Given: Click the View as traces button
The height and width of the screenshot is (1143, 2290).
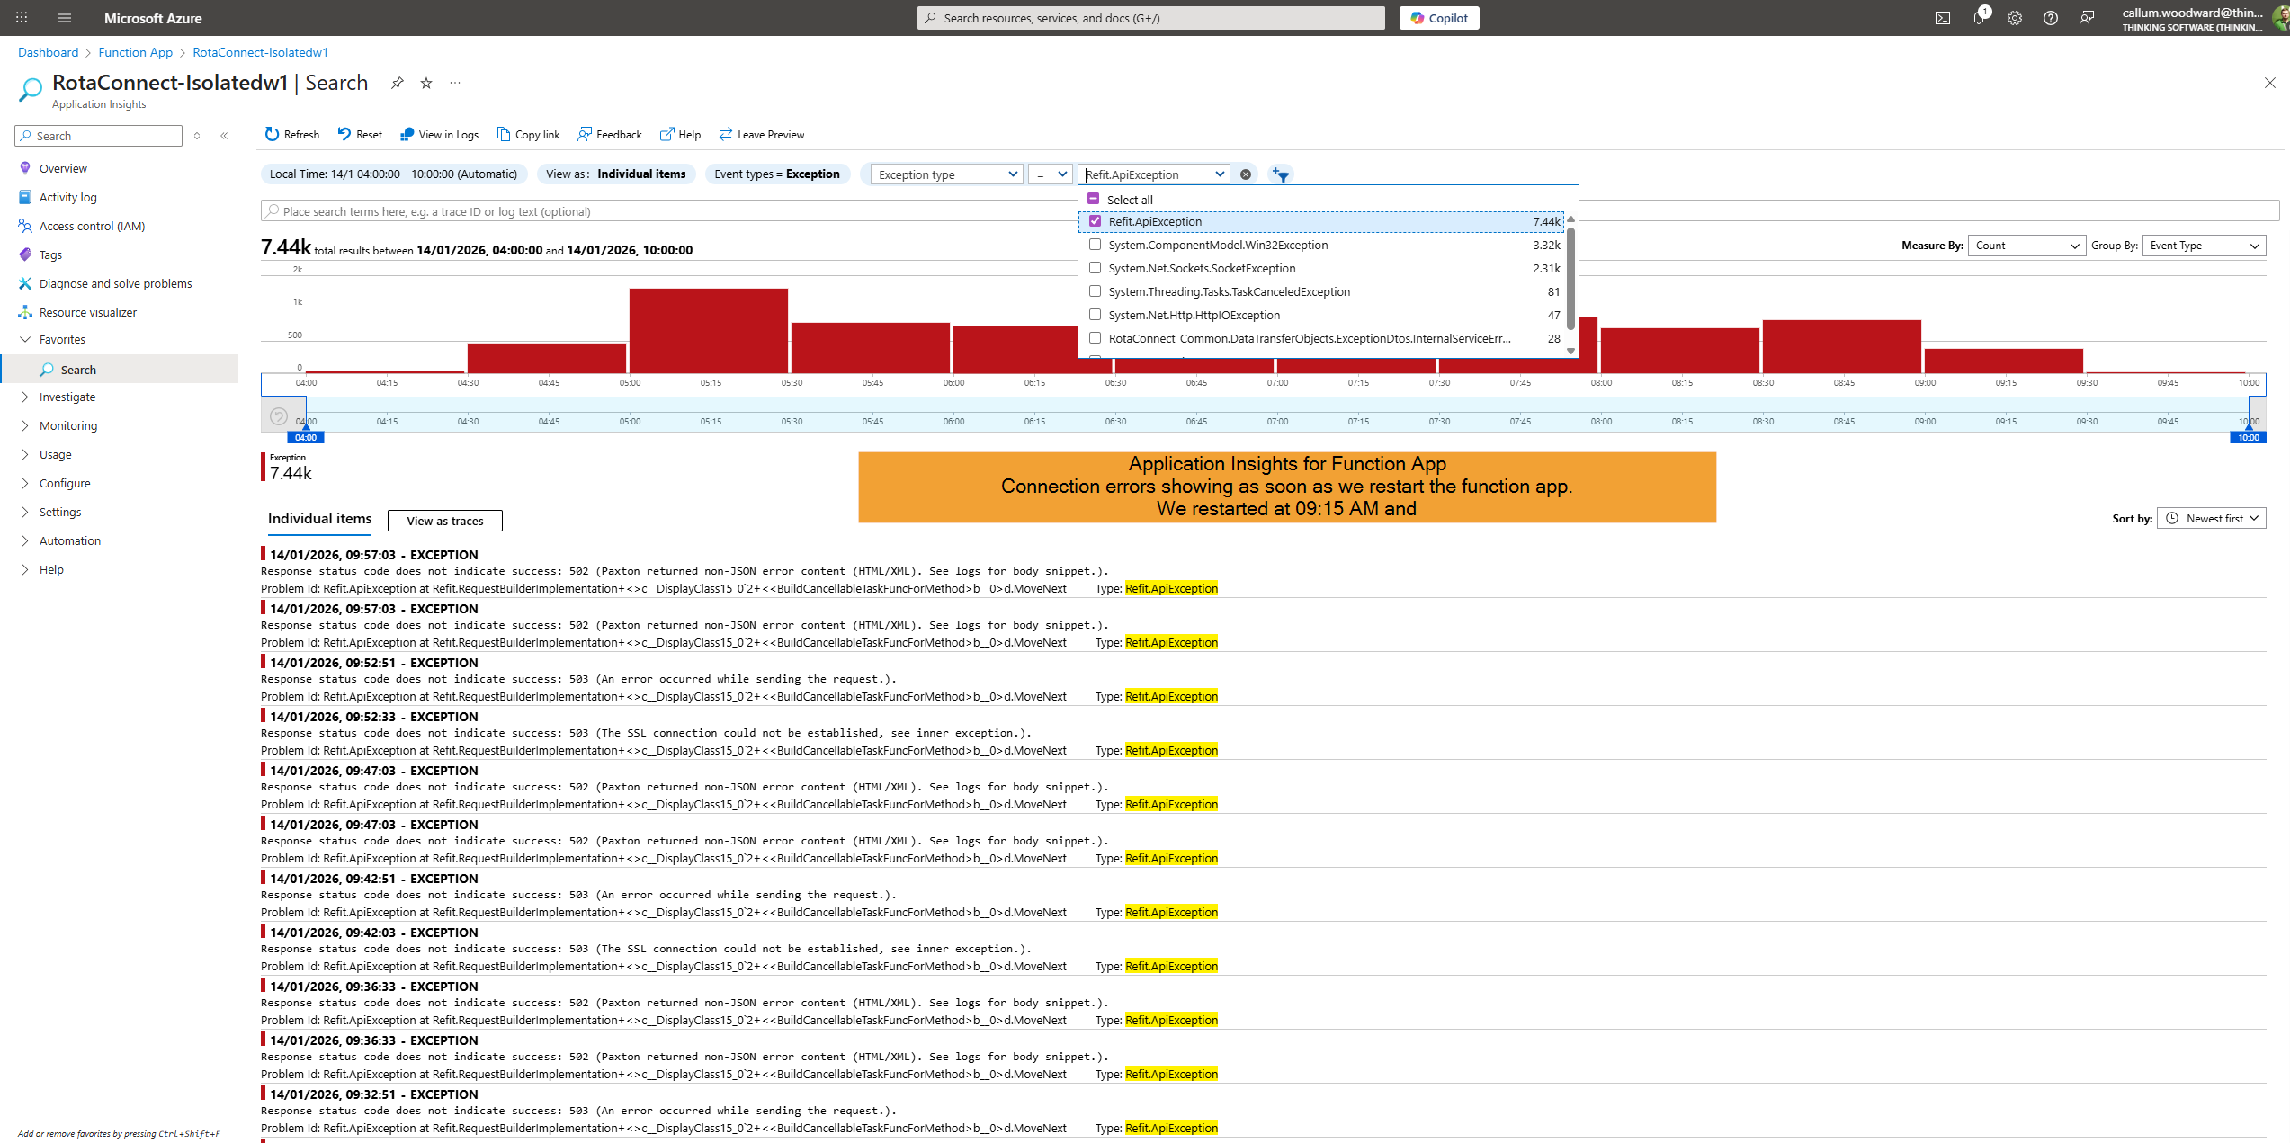Looking at the screenshot, I should pos(445,521).
